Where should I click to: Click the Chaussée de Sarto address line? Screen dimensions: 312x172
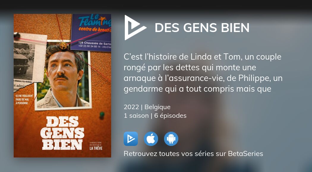94,43
